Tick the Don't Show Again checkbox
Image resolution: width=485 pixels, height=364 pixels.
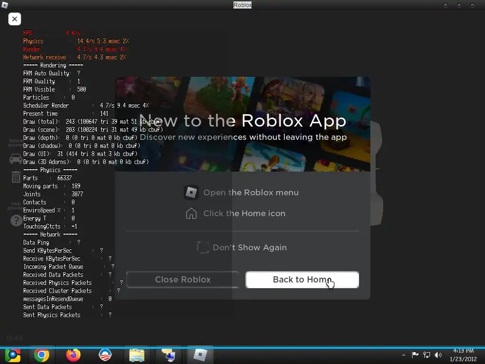click(x=203, y=247)
